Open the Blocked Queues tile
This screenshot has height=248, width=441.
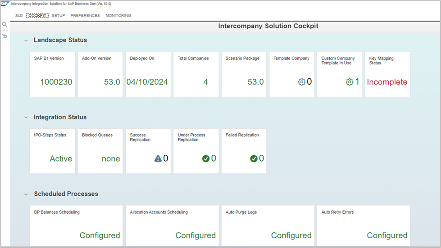click(100, 151)
